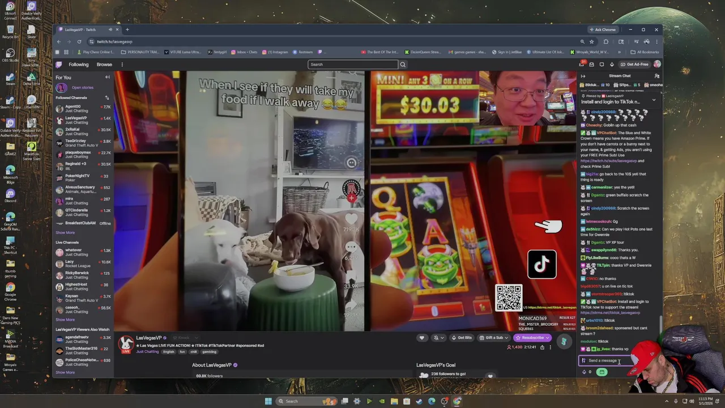Viewport: 725px width, 408px height.
Task: Open the Browse tab on Twitch
Action: (x=104, y=65)
